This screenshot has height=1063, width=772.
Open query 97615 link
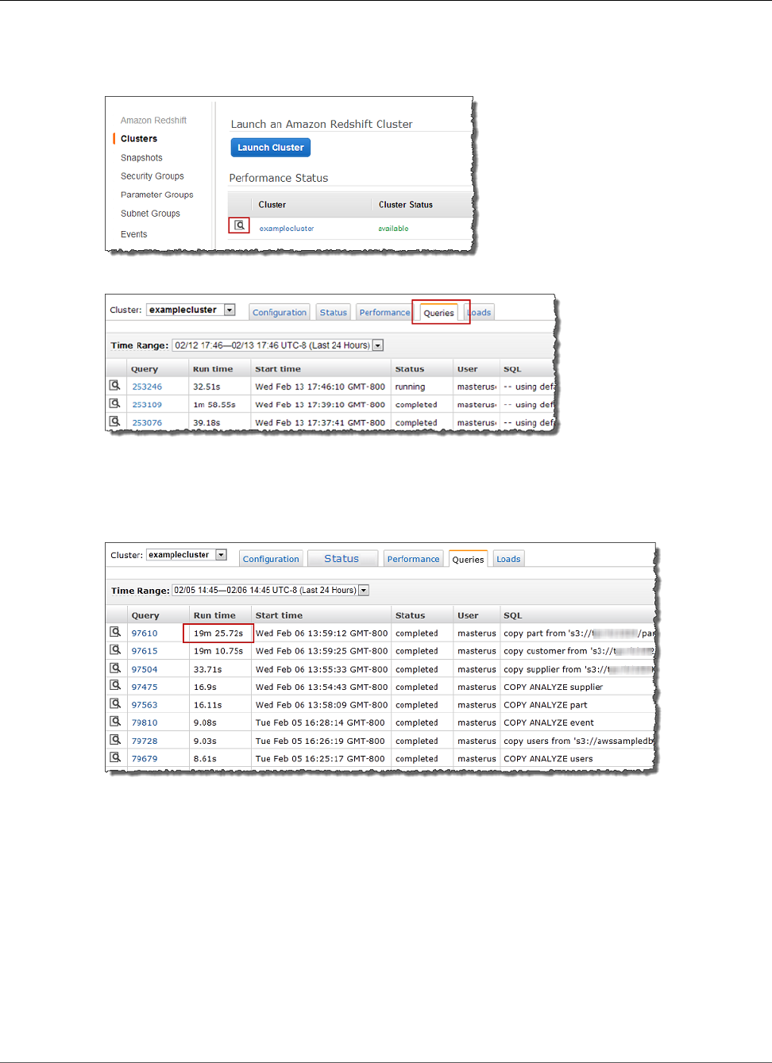tap(145, 651)
